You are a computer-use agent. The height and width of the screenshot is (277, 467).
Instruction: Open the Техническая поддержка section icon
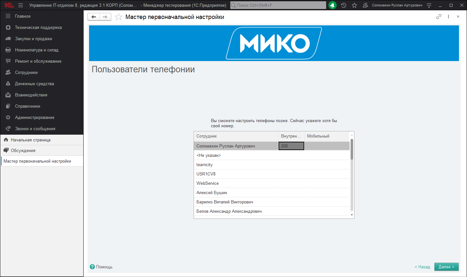[x=8, y=27]
